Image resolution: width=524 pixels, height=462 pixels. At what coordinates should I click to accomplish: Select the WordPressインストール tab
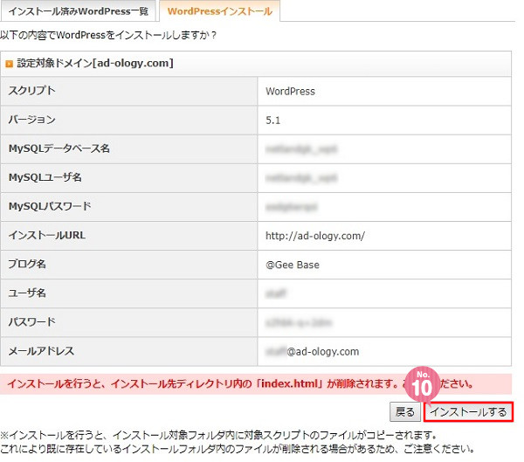click(219, 11)
